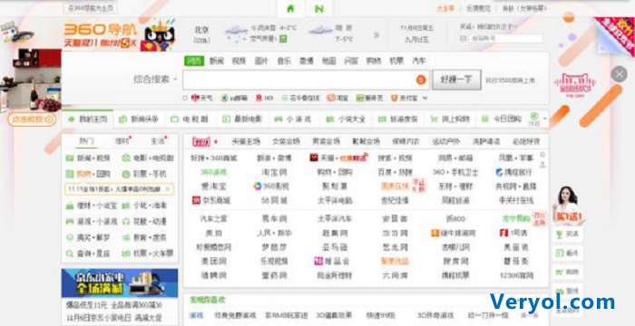Open the 网上购物 nav tab
635x326 pixels.
click(450, 119)
